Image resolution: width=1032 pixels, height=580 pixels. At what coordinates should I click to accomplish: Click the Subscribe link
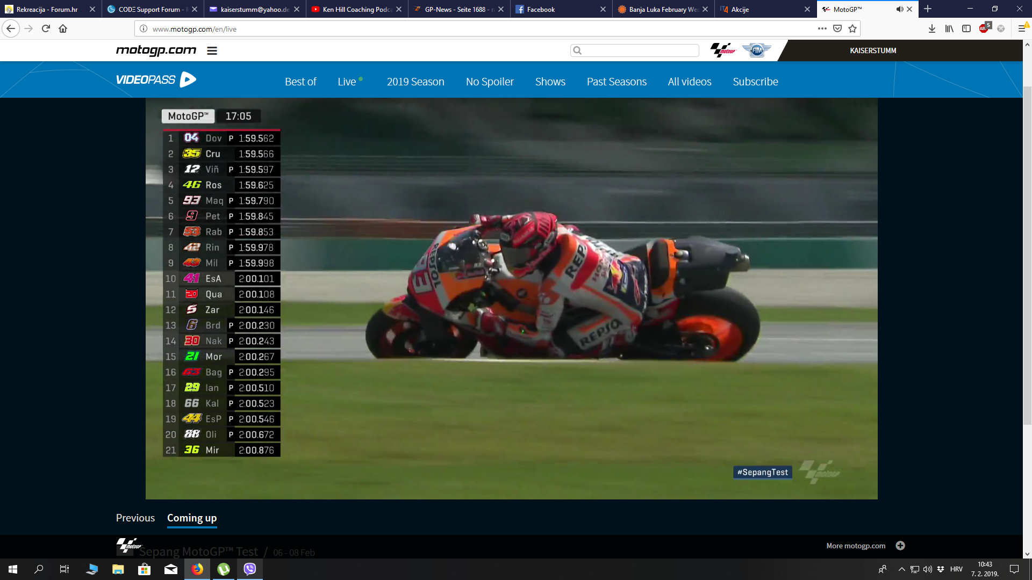click(755, 82)
